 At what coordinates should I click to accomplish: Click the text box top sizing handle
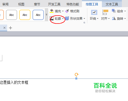[76, 78]
